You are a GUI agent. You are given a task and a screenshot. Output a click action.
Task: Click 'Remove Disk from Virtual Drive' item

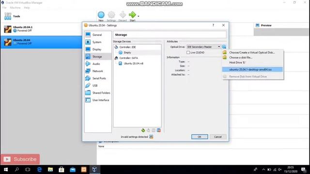[253, 76]
